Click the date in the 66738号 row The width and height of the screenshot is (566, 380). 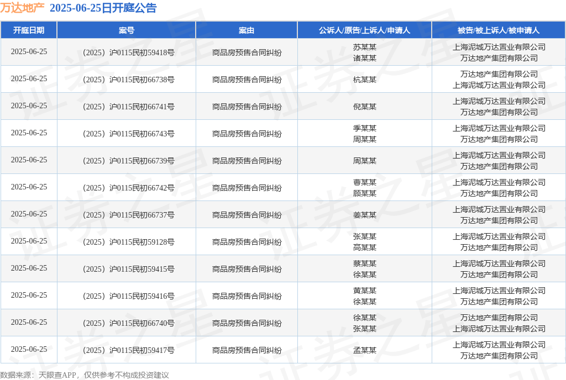coord(29,78)
